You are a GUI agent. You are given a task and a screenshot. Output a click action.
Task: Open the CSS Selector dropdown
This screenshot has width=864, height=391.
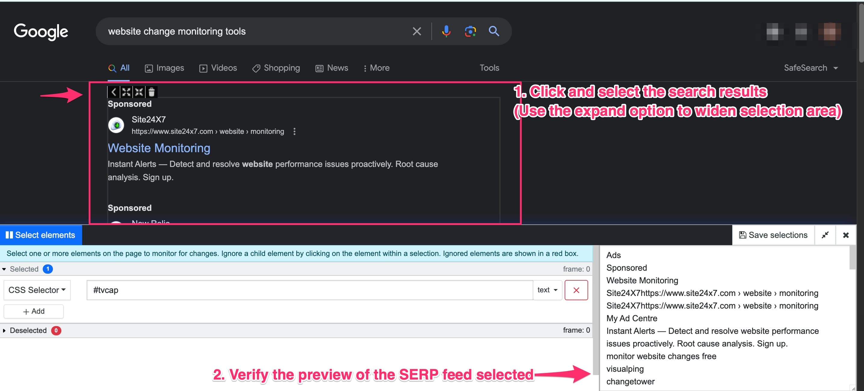(37, 290)
